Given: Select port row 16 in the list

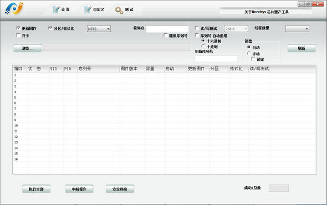Looking at the screenshot, I should click(164, 159).
